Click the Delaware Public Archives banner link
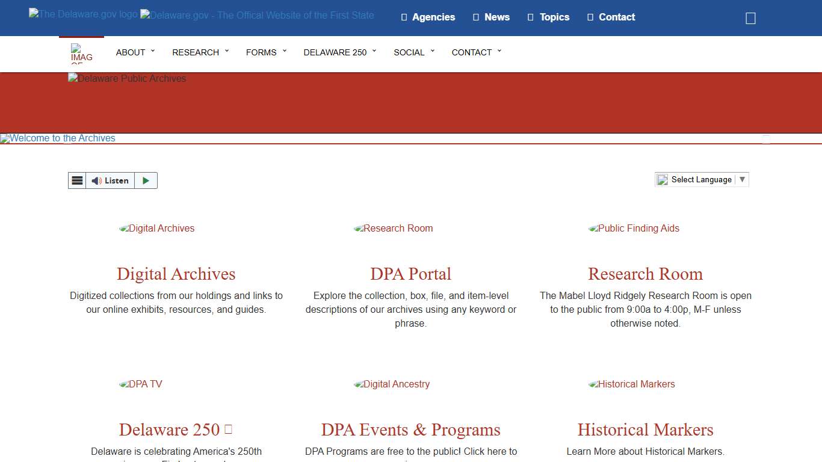 point(127,78)
